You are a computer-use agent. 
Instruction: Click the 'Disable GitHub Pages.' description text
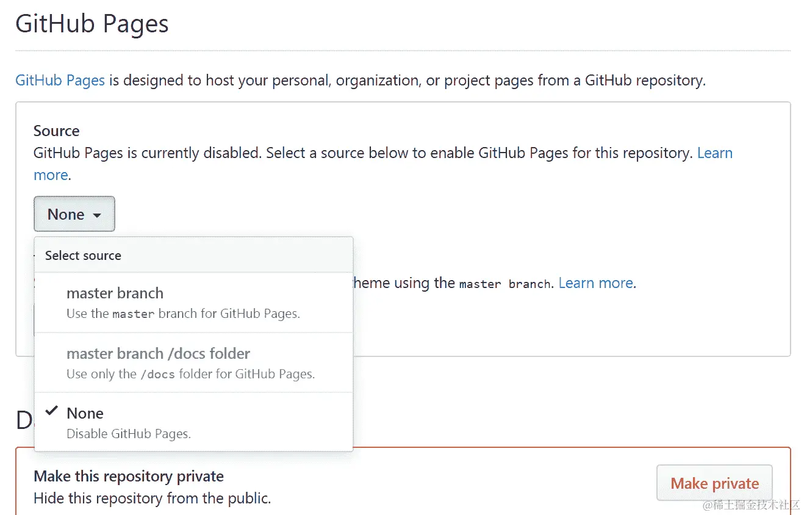pos(128,434)
